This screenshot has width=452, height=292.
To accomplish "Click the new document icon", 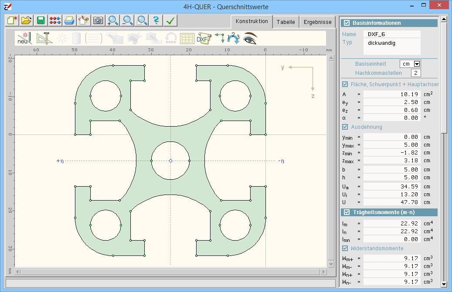I will click(12, 20).
